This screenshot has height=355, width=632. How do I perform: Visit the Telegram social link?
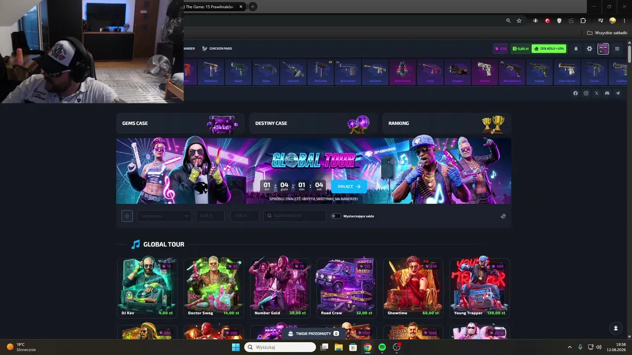pyautogui.click(x=618, y=93)
